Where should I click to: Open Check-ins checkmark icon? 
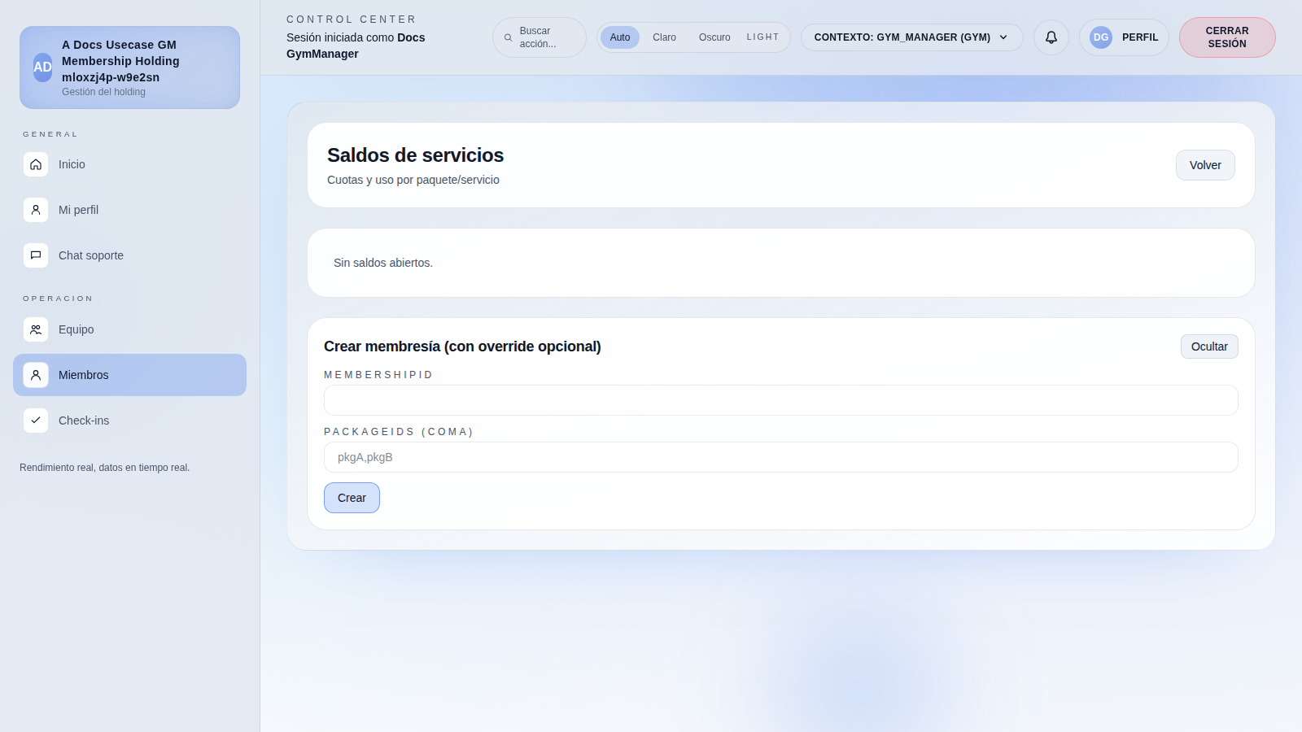point(36,420)
